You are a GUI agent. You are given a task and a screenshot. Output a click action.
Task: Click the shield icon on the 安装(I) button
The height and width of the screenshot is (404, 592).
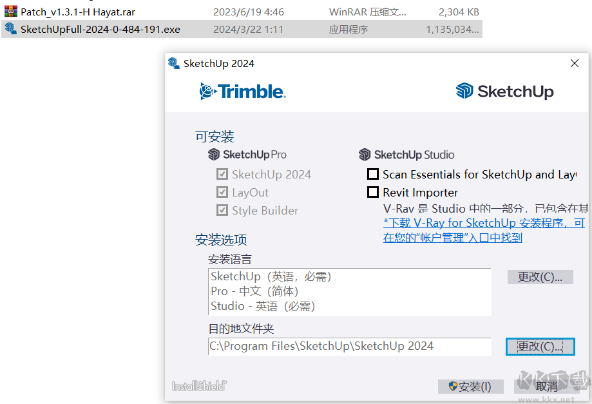coord(453,386)
